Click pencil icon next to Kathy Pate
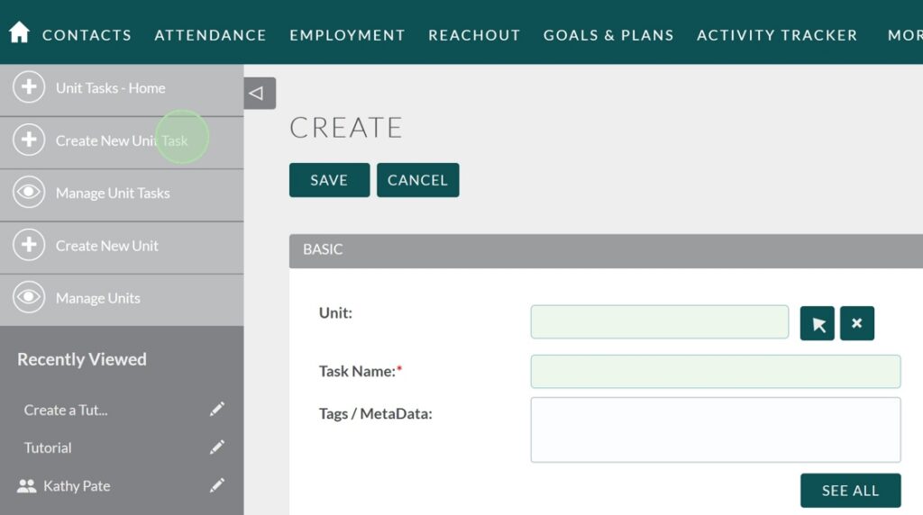The height and width of the screenshot is (515, 923). click(x=216, y=485)
